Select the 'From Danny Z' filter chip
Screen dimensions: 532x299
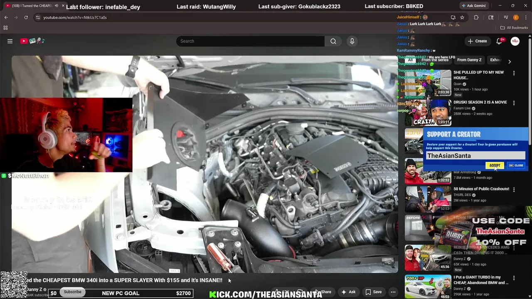click(x=469, y=60)
